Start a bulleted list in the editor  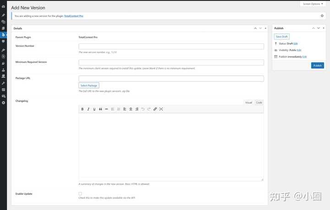pos(113,109)
